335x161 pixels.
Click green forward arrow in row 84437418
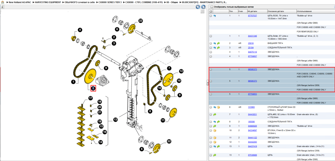pyautogui.click(x=218, y=146)
